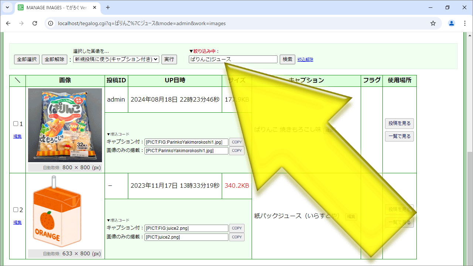473x266 pixels.
Task: Click 全部選択 button
Action: pyautogui.click(x=27, y=59)
